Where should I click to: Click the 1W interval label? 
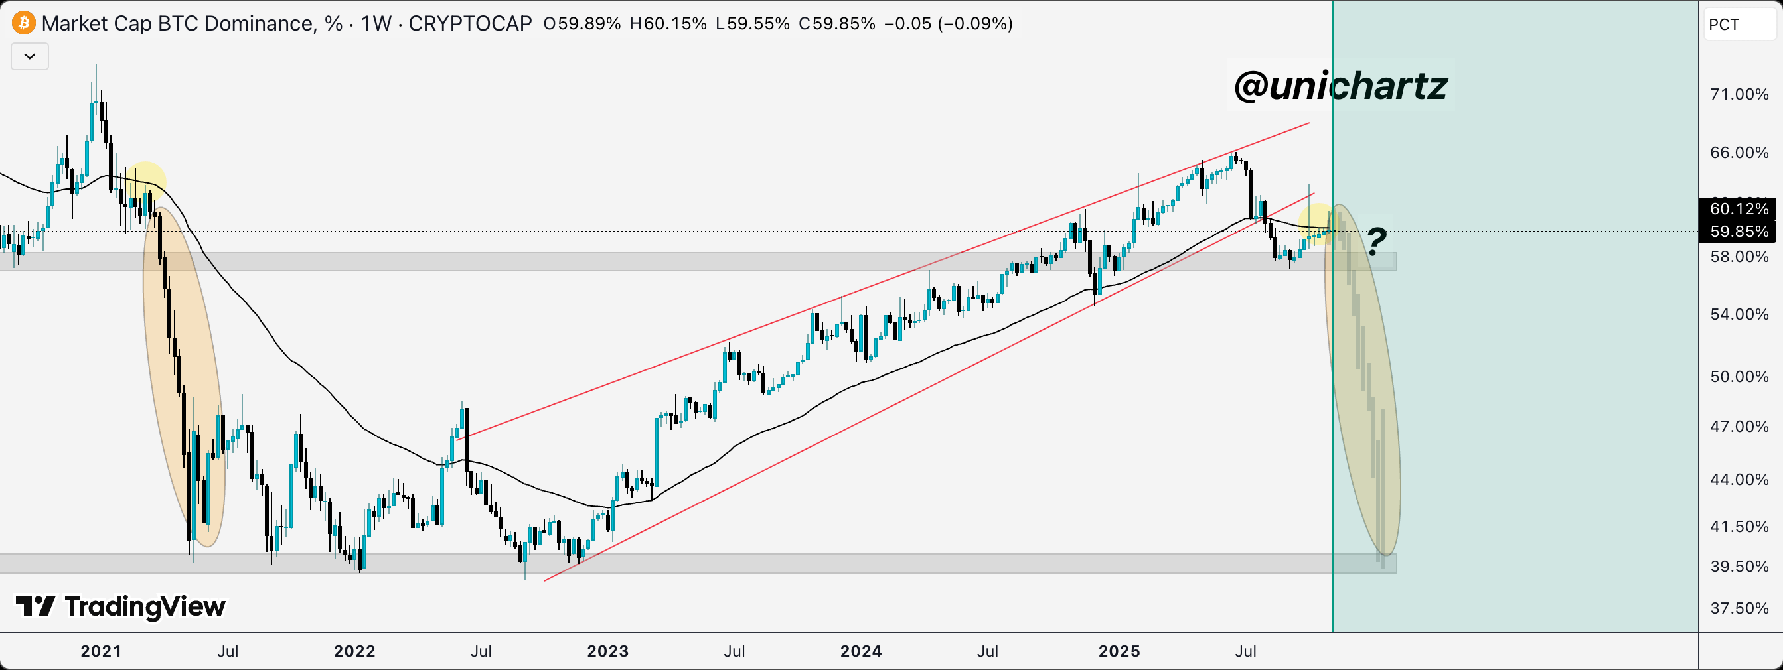tap(376, 23)
